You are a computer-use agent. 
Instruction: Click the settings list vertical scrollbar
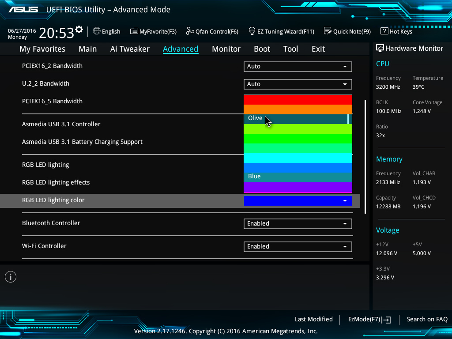click(x=365, y=157)
